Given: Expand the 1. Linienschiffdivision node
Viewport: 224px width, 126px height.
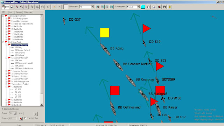Looking at the screenshot, I should (6, 71).
